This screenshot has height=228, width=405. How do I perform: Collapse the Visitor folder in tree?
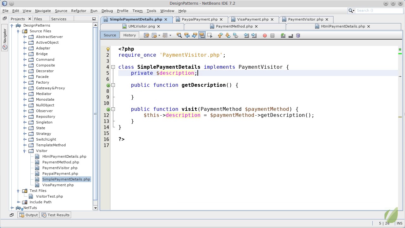(x=25, y=151)
